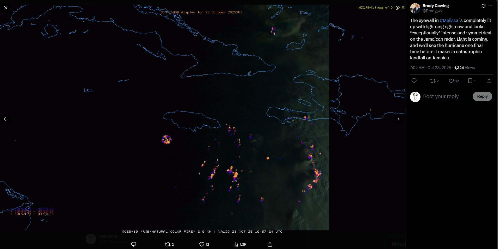Click the tweet text about Melissa's eyewall
The width and height of the screenshot is (498, 249).
point(451,39)
